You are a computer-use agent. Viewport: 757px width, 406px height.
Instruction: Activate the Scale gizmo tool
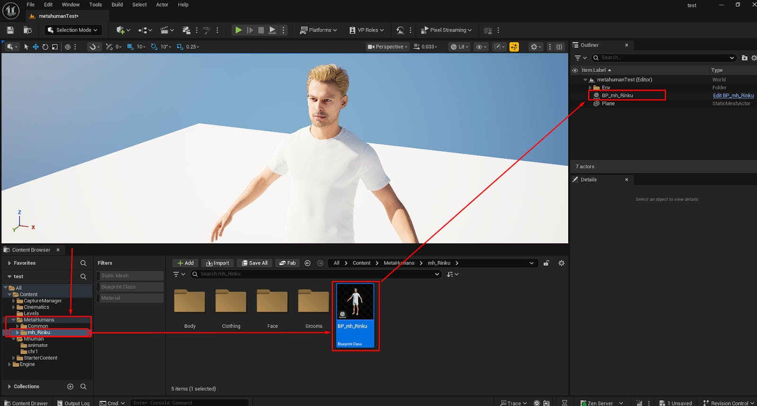pyautogui.click(x=55, y=47)
